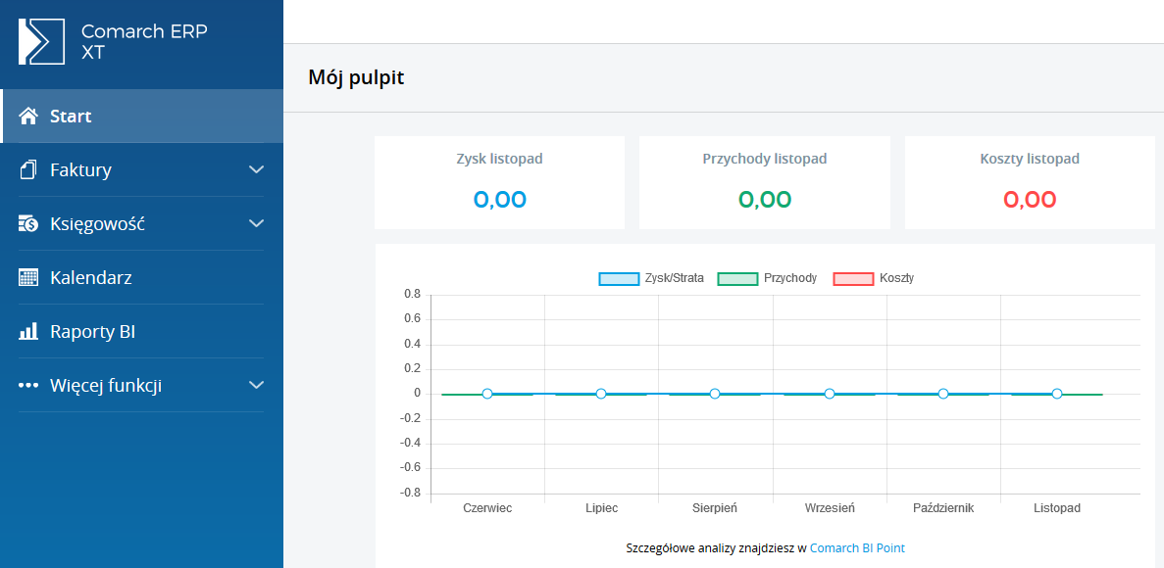Expand the Księgowość submenu arrow
Viewport: 1164px width, 568px height.
256,223
